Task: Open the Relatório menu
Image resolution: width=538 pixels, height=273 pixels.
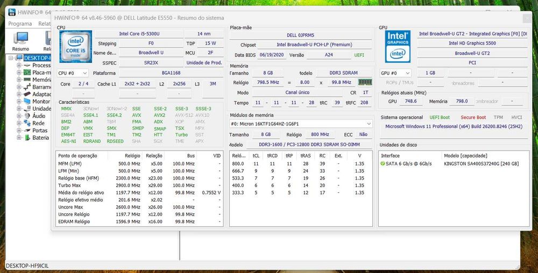Action: pos(45,24)
